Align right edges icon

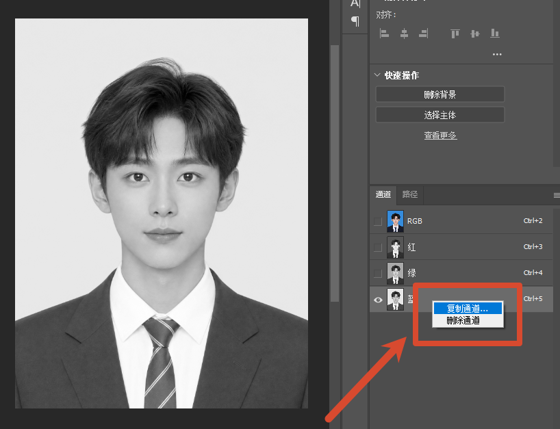pos(423,34)
